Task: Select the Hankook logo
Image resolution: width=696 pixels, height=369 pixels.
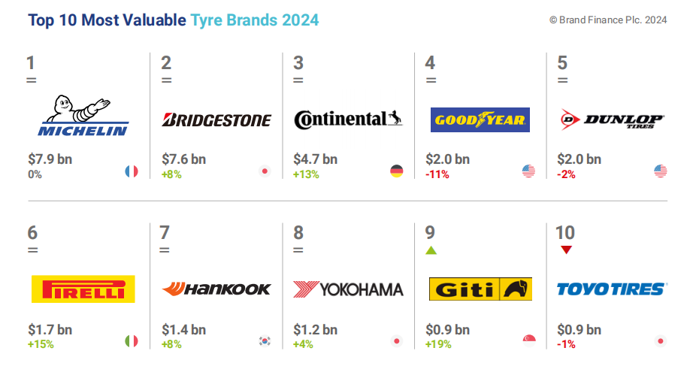Action: tap(216, 289)
